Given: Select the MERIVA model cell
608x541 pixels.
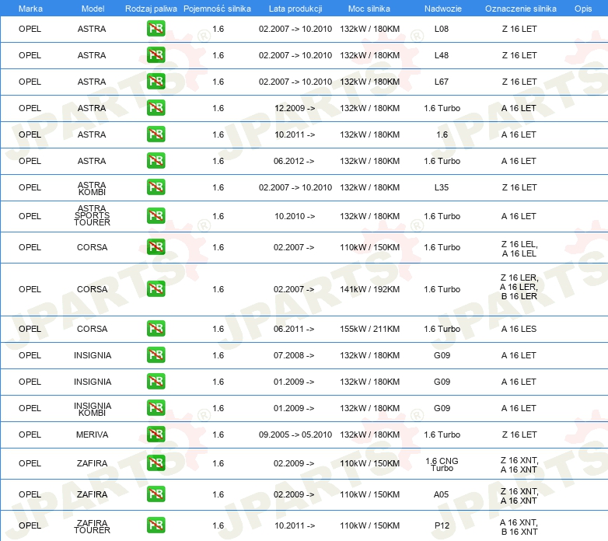Looking at the screenshot, I should coord(92,435).
